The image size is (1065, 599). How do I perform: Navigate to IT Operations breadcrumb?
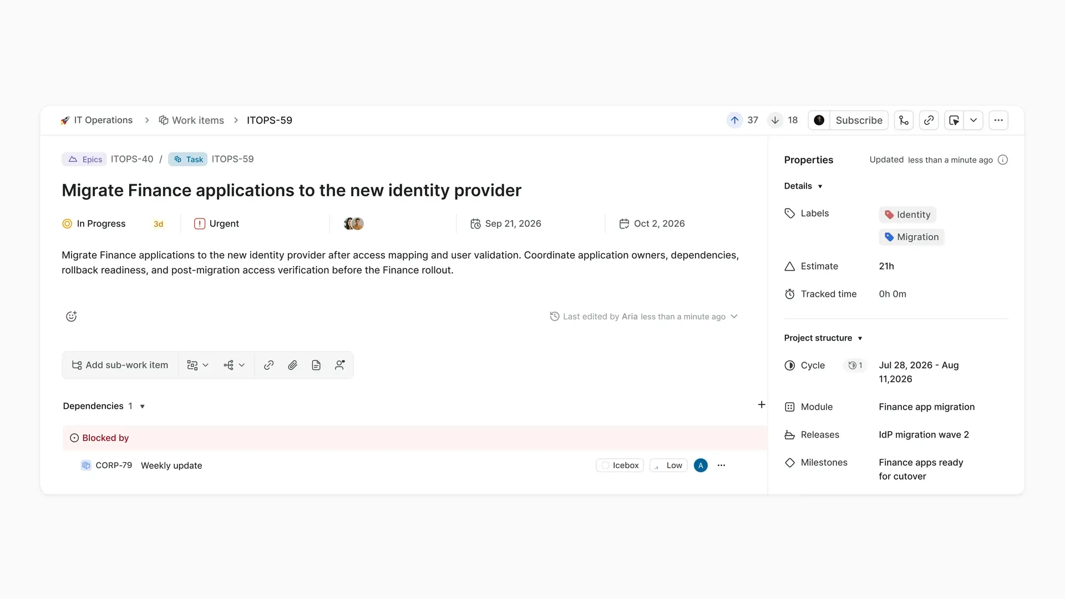pyautogui.click(x=97, y=120)
